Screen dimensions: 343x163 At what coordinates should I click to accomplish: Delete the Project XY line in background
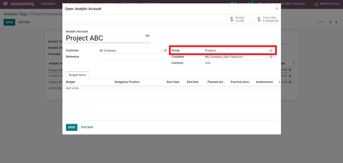click(290, 82)
